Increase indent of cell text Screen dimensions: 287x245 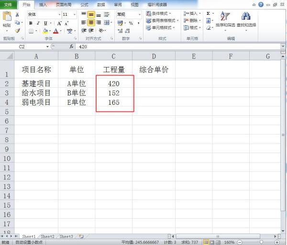pos(91,31)
